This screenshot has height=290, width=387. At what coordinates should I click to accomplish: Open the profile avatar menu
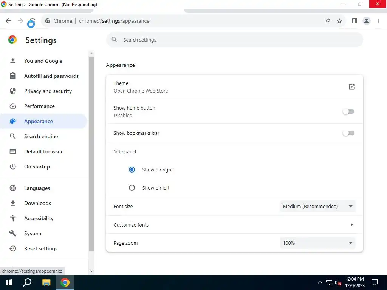click(367, 21)
